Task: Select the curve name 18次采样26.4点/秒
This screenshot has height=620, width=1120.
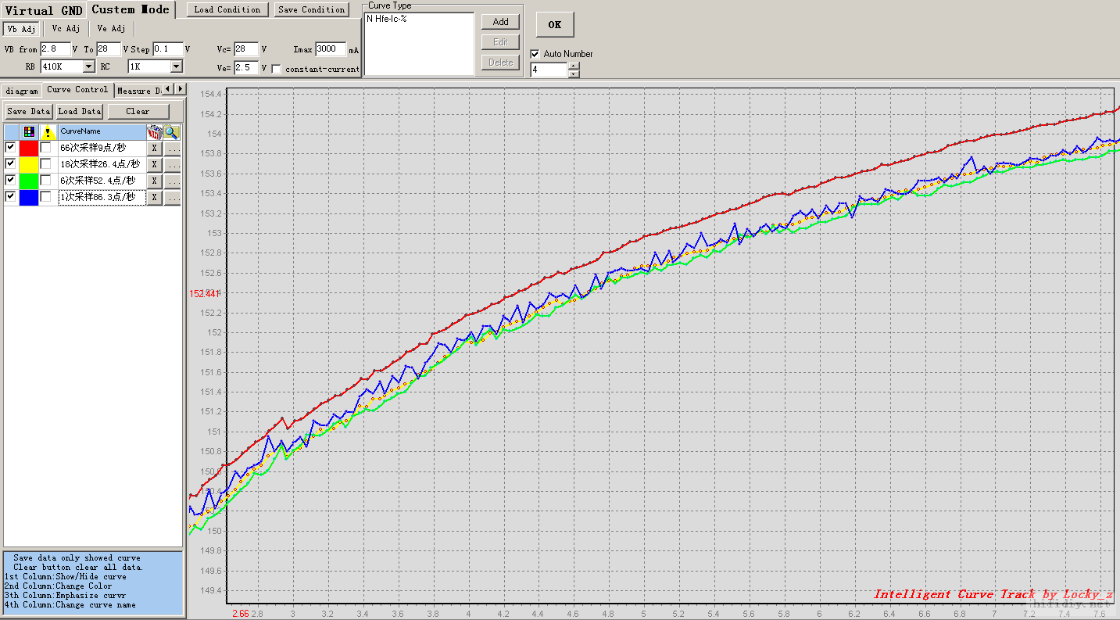Action: coord(102,164)
